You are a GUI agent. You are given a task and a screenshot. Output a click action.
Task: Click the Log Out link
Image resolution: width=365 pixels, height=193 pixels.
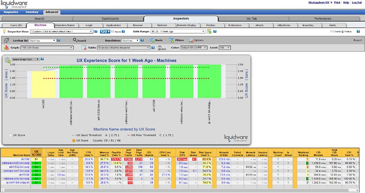pos(356,3)
